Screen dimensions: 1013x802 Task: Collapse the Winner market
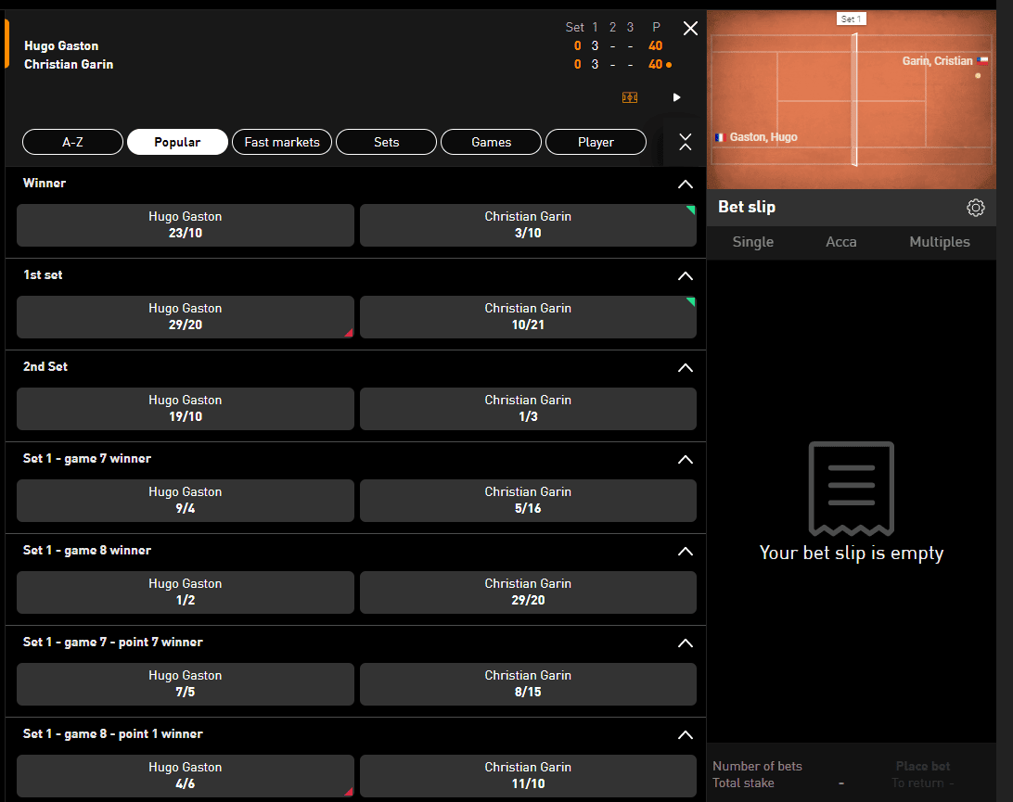coord(686,185)
